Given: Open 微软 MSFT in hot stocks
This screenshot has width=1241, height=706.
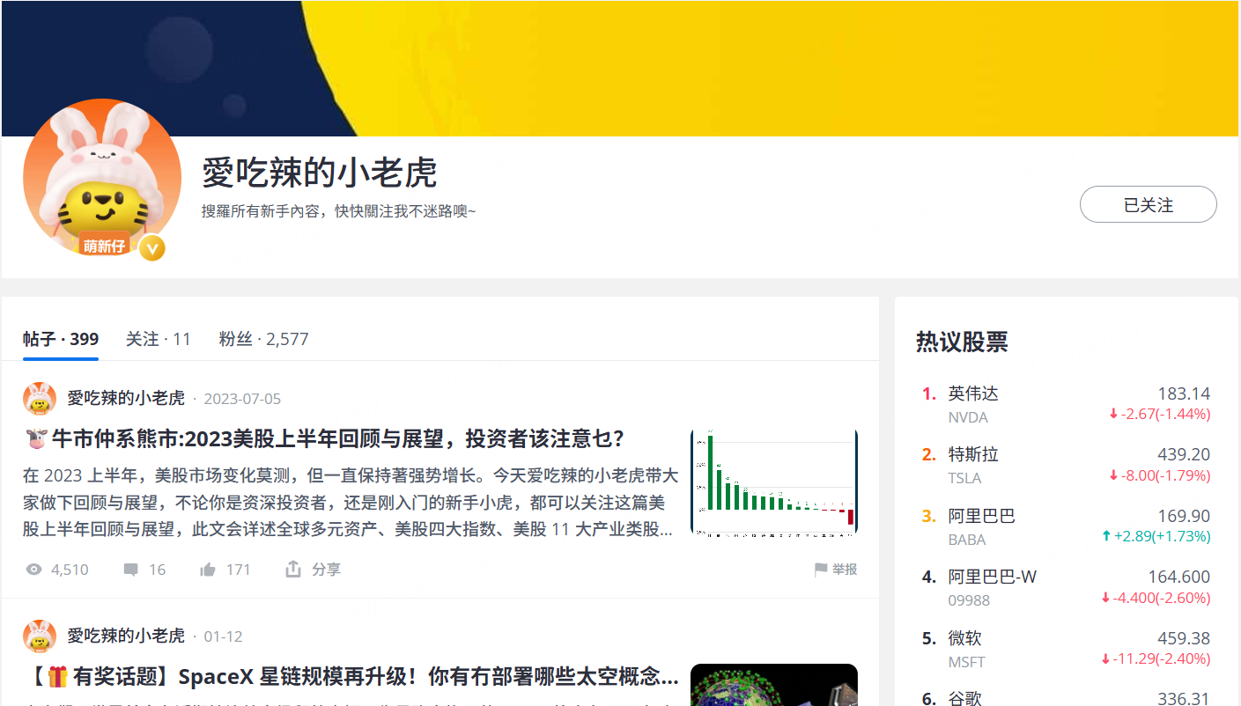Looking at the screenshot, I should 1067,649.
